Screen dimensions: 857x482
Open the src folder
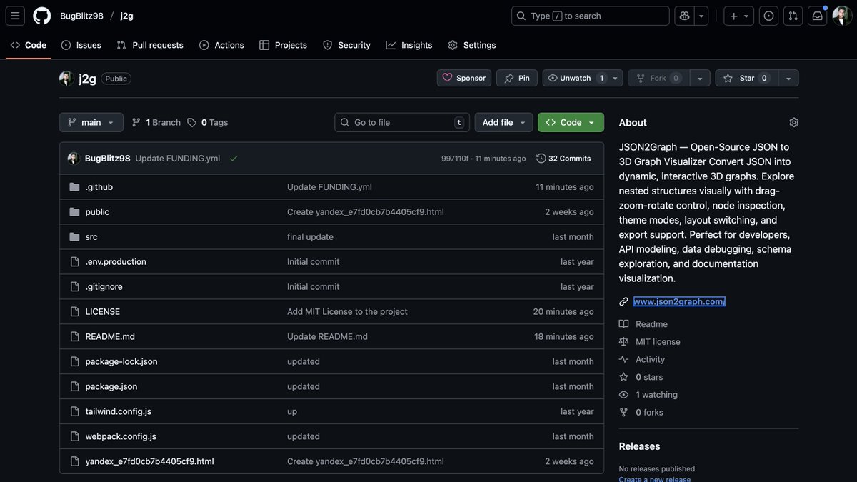tap(91, 237)
